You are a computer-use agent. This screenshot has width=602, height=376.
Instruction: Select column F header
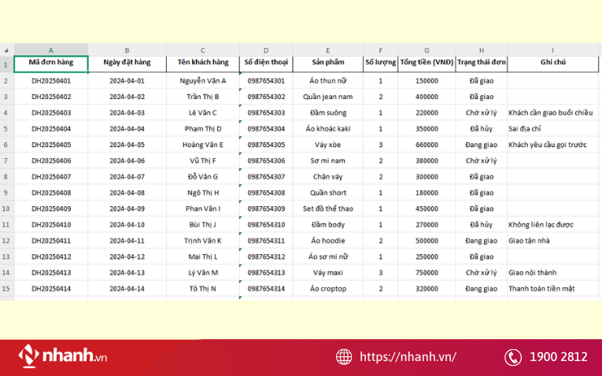coord(380,50)
